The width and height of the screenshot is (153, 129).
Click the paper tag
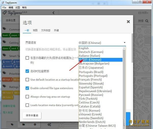pyautogui.click(x=15, y=35)
